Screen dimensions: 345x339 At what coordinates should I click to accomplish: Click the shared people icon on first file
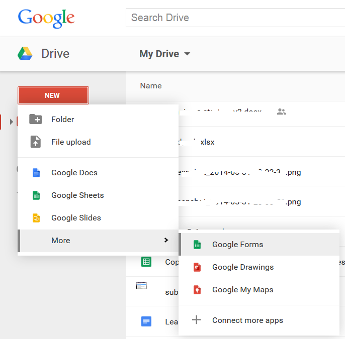point(282,111)
